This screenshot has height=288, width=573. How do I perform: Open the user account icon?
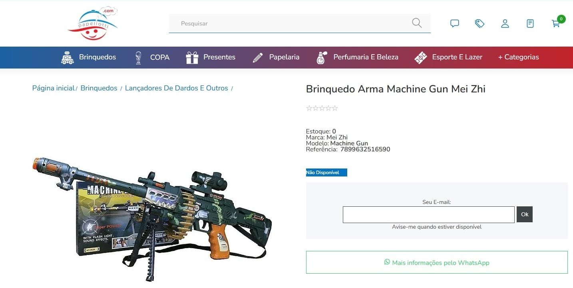click(x=505, y=24)
